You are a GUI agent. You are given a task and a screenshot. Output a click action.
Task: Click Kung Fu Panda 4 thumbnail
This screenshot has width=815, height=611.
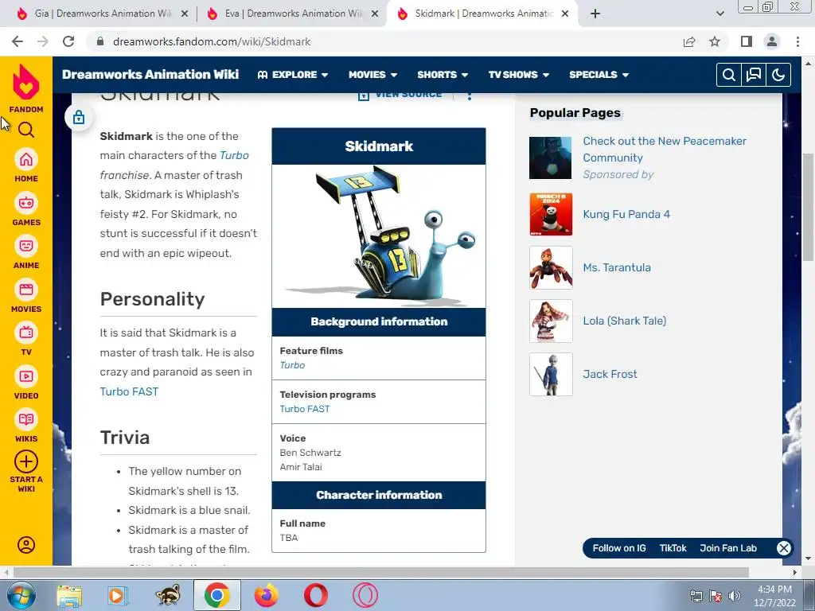tap(551, 214)
